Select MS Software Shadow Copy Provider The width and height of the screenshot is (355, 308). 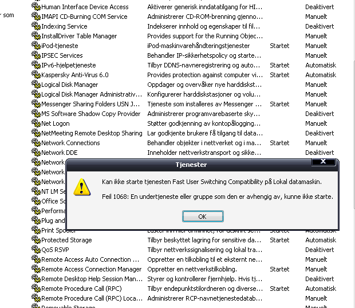tap(91, 114)
